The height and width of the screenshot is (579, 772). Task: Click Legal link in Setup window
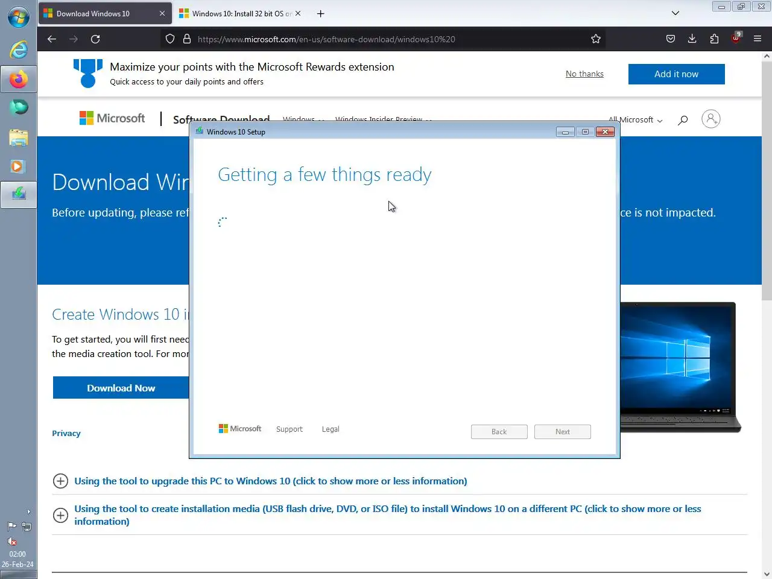[331, 429]
